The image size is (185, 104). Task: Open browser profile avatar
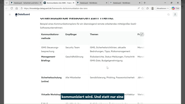(152, 8)
